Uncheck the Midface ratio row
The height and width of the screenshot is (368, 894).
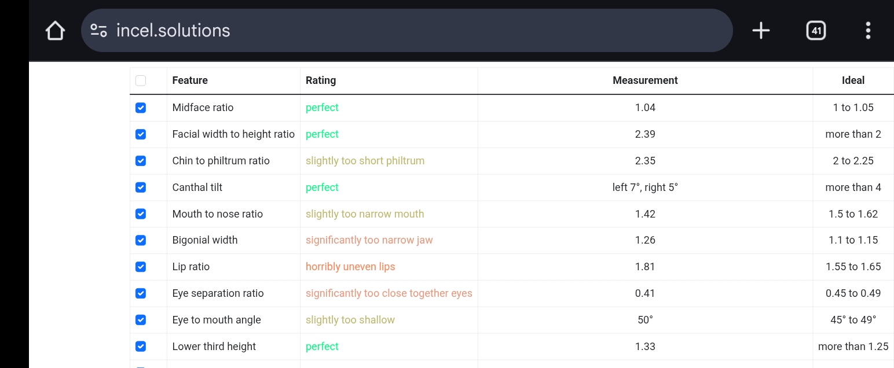pyautogui.click(x=141, y=108)
